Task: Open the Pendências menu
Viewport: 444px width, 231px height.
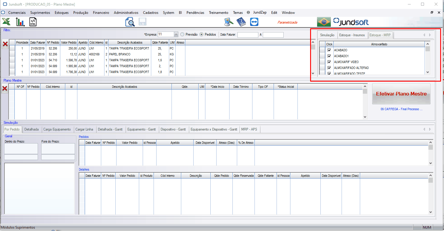Action: [195, 13]
